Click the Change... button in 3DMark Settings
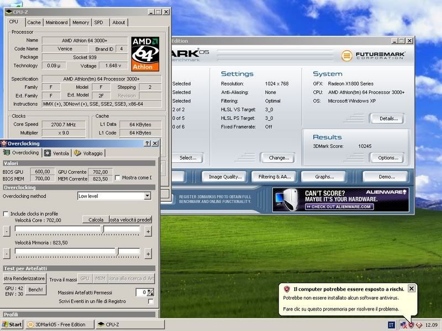 tap(278, 158)
